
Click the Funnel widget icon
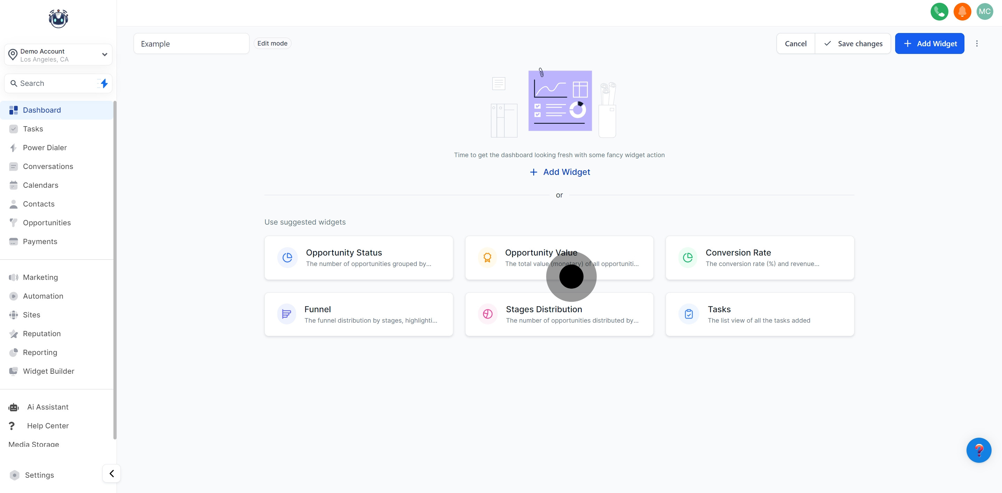[287, 314]
